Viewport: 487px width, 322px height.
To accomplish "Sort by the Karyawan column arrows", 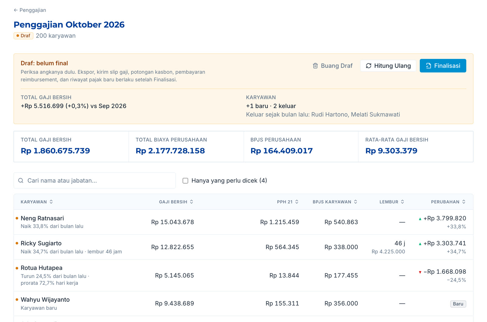I will tap(51, 202).
